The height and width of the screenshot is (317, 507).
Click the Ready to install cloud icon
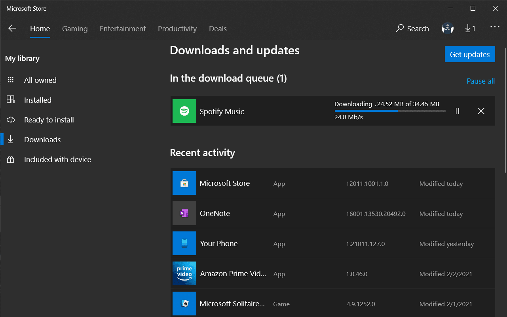[x=11, y=120]
